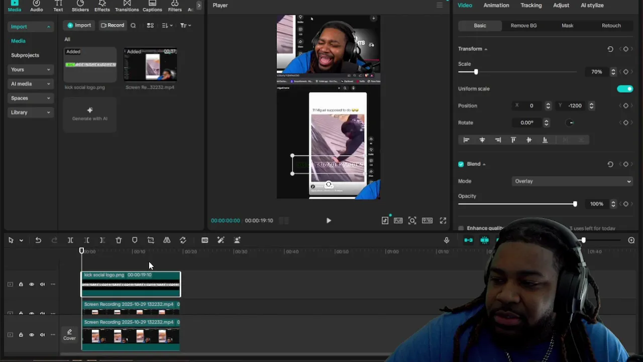Expand the AI media dropdown

pos(31,84)
